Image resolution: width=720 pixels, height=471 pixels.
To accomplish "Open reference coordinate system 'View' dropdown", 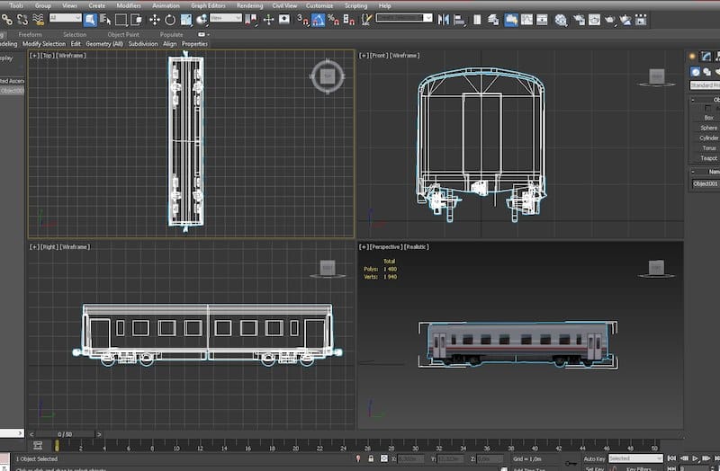I will [225, 18].
